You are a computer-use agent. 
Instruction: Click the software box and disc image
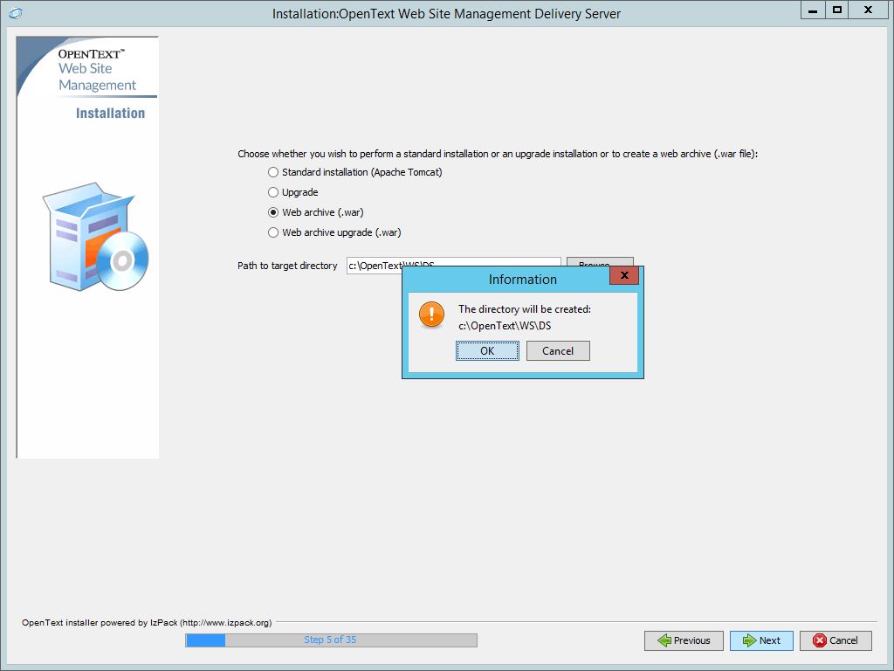(95, 237)
